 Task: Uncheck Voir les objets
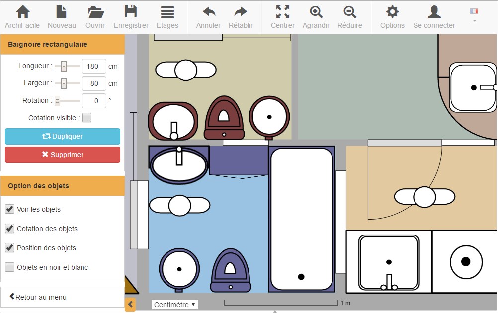(9, 209)
